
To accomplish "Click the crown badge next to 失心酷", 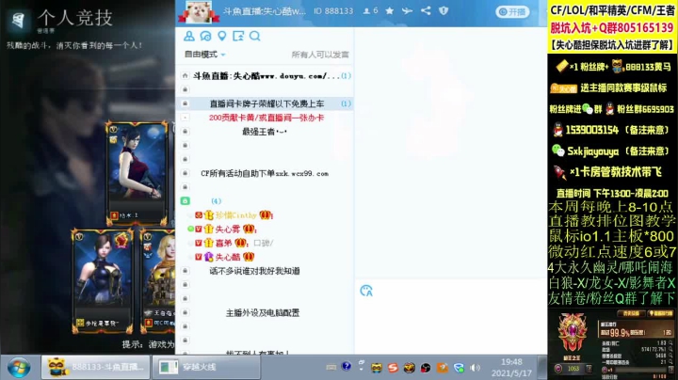I will (249, 257).
